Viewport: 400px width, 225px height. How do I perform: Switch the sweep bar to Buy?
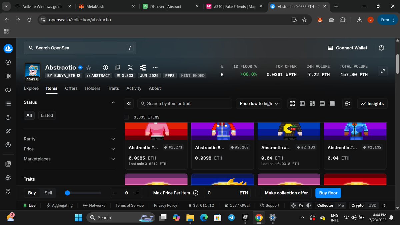[x=32, y=193]
